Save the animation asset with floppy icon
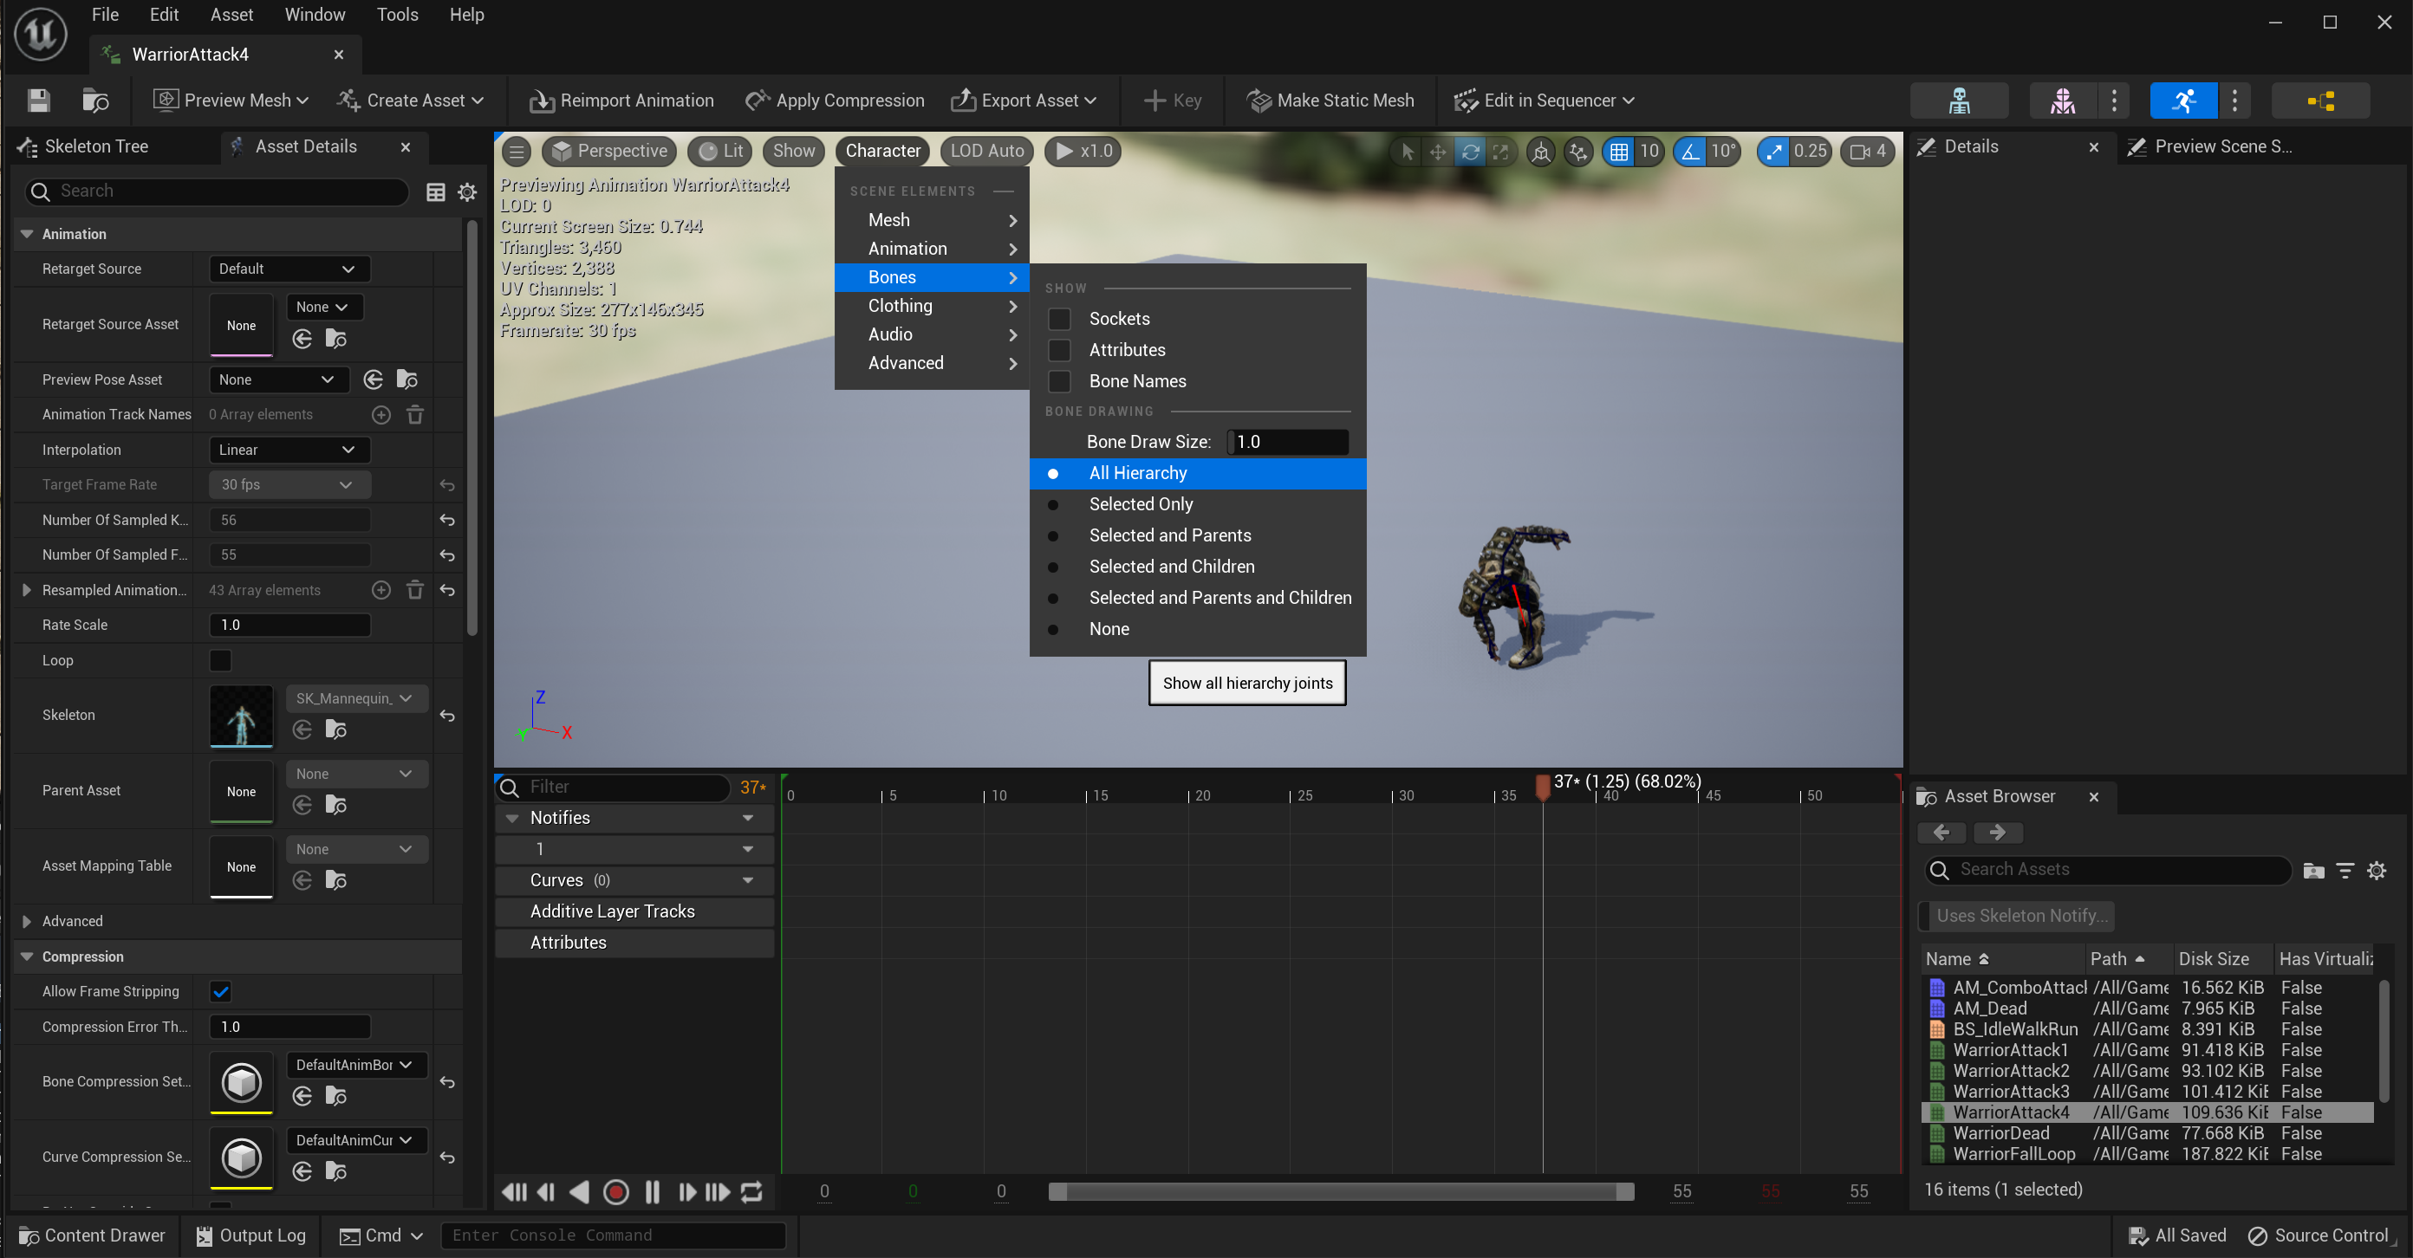The image size is (2413, 1258). [x=38, y=101]
